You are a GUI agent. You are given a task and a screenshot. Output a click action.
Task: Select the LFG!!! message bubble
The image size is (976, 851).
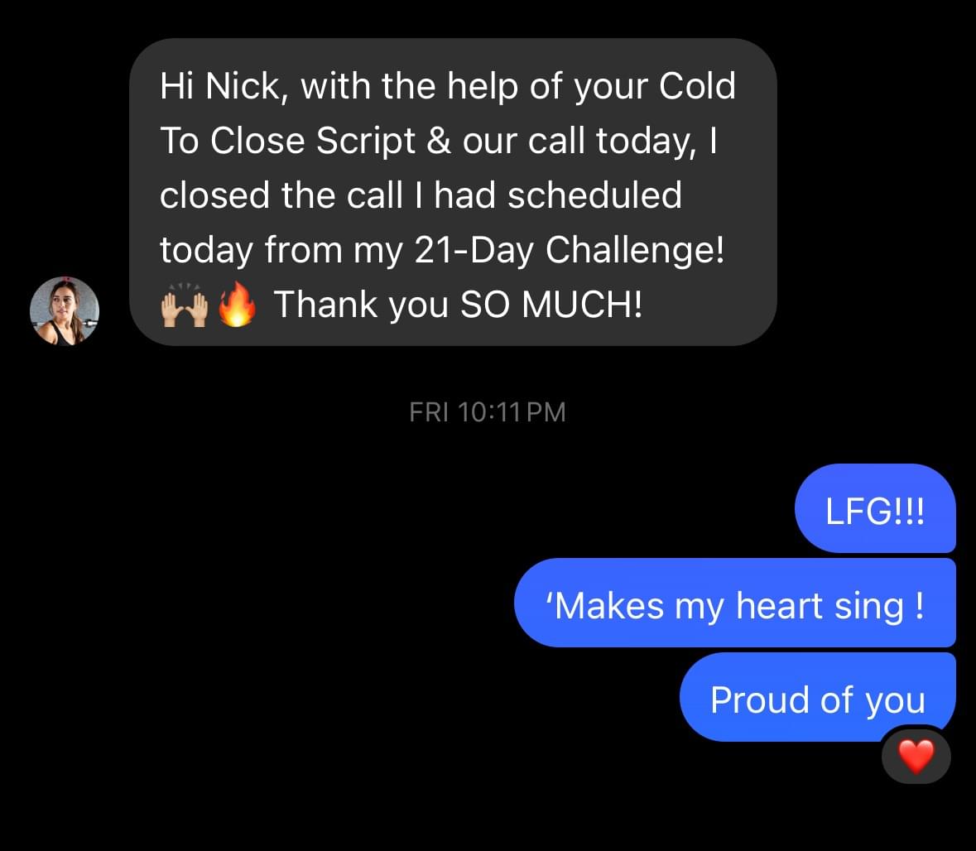(875, 508)
